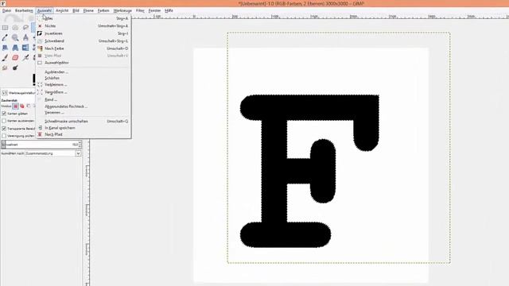Select the Free Select lasso tool
The image size is (509, 286).
click(25, 28)
